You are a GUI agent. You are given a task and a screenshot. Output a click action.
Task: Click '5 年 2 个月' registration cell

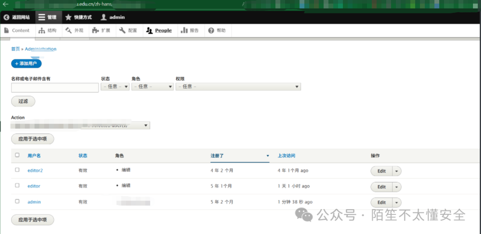(x=222, y=202)
